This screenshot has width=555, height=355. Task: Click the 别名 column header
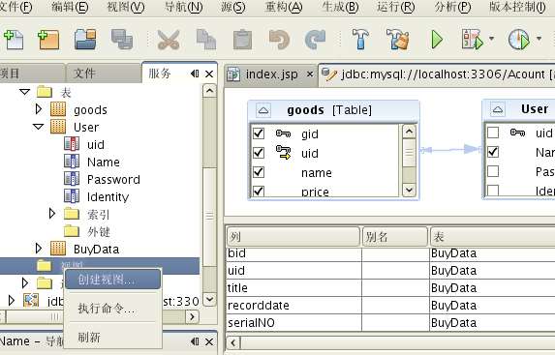click(394, 237)
